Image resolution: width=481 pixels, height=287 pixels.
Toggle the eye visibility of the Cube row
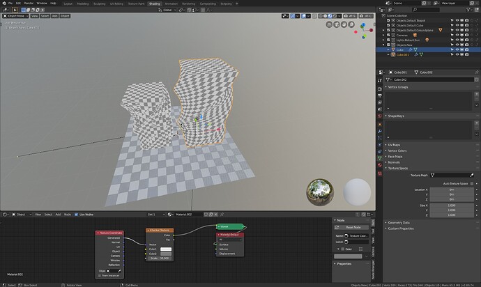[x=457, y=49]
